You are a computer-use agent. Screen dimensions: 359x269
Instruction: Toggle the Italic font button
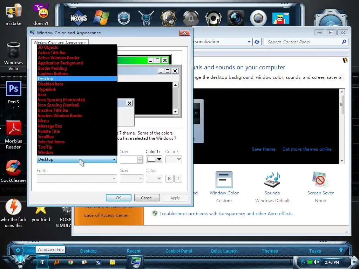(x=178, y=178)
